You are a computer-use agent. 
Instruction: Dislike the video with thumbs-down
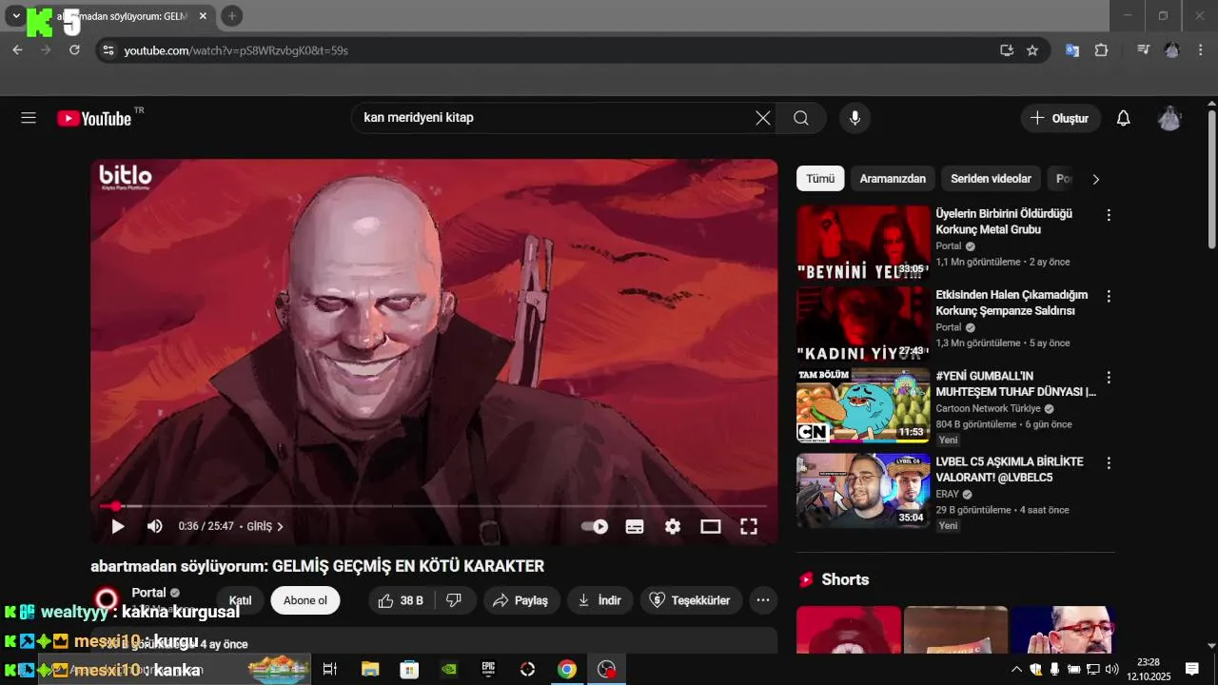click(x=454, y=600)
